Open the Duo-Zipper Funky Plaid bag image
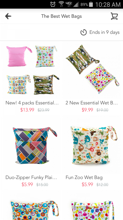Screen dimensions: 123x220 (x=35, y=145)
